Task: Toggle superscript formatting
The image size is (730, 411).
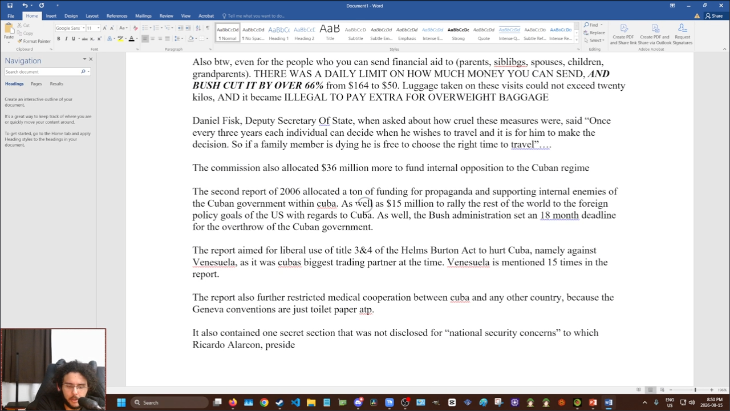Action: click(x=100, y=39)
